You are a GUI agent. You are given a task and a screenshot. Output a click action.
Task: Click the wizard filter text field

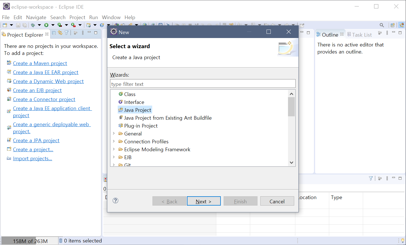tap(203, 84)
